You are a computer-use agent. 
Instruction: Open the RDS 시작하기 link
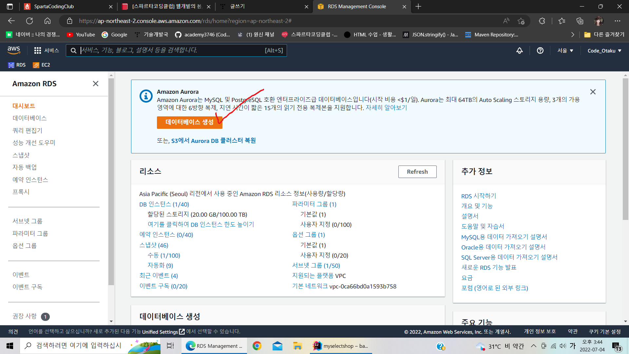pyautogui.click(x=479, y=196)
